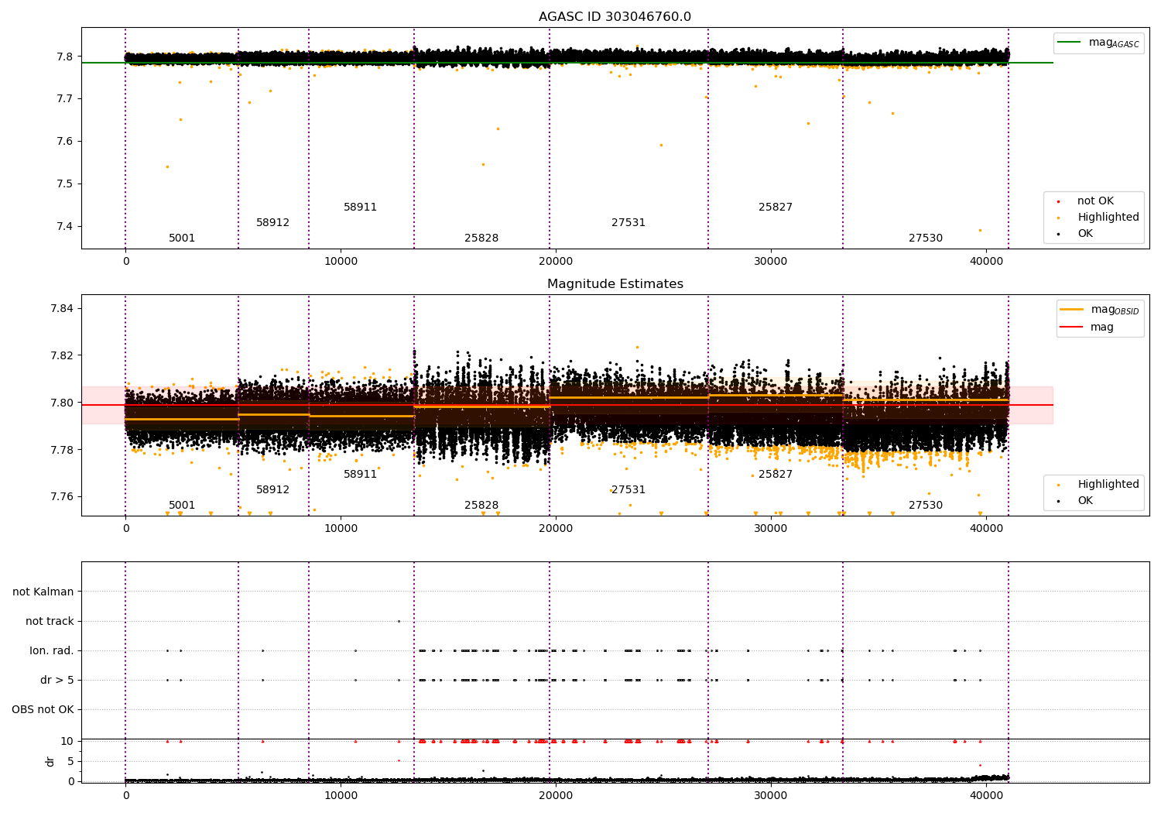The height and width of the screenshot is (813, 1161).
Task: Click obsid label 27531 in top plot
Action: [x=628, y=223]
